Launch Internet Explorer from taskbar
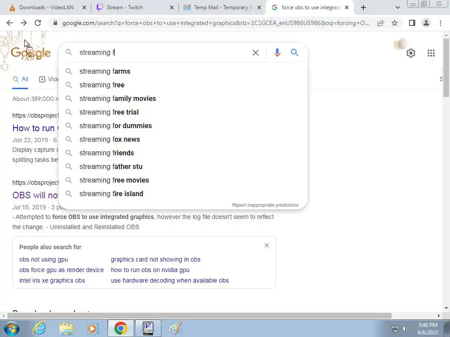450x337 pixels. pos(39,328)
